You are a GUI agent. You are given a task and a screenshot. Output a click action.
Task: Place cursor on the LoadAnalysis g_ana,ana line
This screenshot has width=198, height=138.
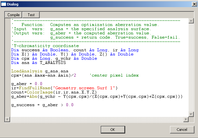[40, 71]
